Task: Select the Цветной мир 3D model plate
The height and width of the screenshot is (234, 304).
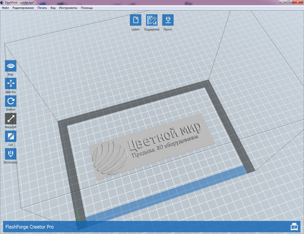Action: (x=152, y=146)
